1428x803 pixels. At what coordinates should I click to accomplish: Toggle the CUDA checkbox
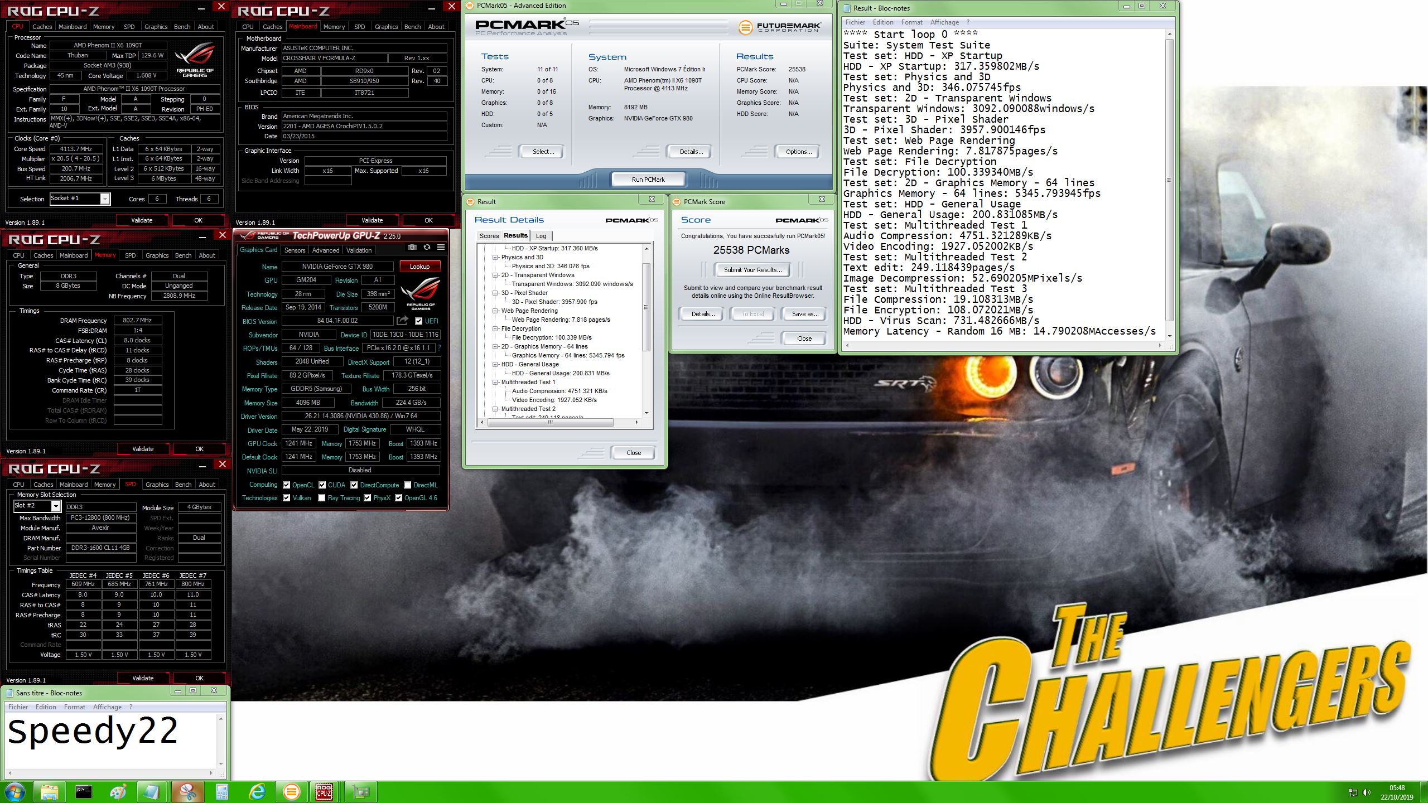coord(322,485)
